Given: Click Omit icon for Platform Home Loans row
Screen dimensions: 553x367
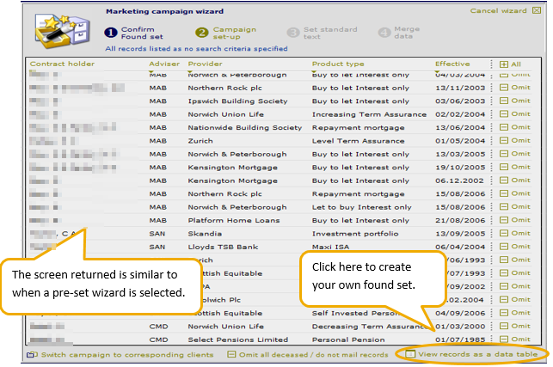Looking at the screenshot, I should coord(504,220).
